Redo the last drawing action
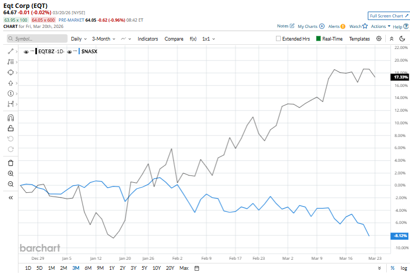 click(x=11, y=149)
